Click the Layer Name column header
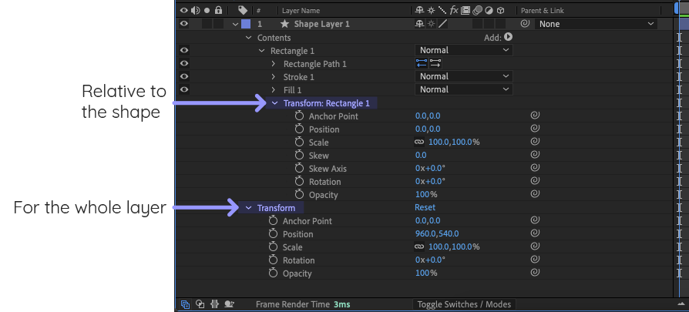Image resolution: width=689 pixels, height=312 pixels. coord(300,11)
